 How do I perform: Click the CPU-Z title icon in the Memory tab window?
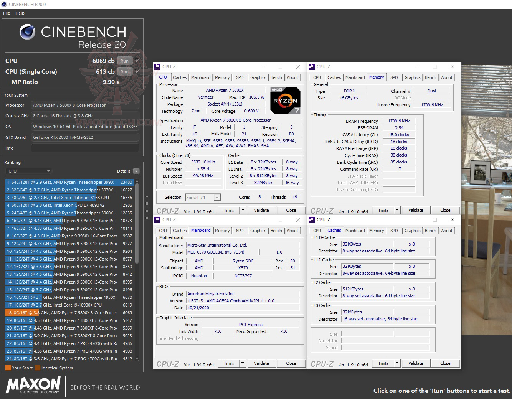pyautogui.click(x=312, y=67)
